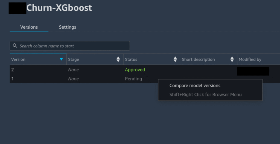Click the blue Version sort arrow
Image resolution: width=280 pixels, height=144 pixels.
coord(61,59)
